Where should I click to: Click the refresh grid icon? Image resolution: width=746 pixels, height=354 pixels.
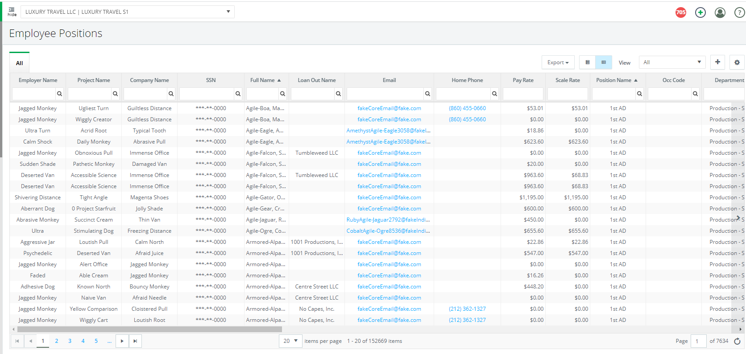tap(737, 341)
